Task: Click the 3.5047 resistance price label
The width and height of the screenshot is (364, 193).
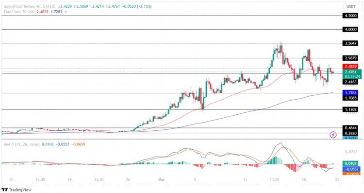Action: pos(350,43)
